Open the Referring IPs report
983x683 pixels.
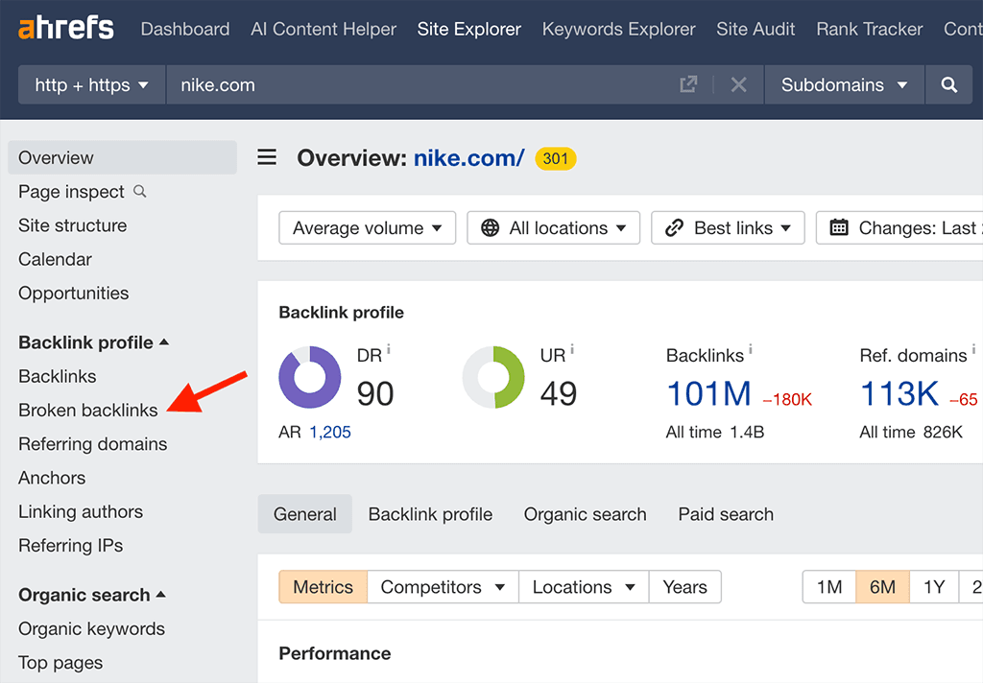[x=70, y=545]
